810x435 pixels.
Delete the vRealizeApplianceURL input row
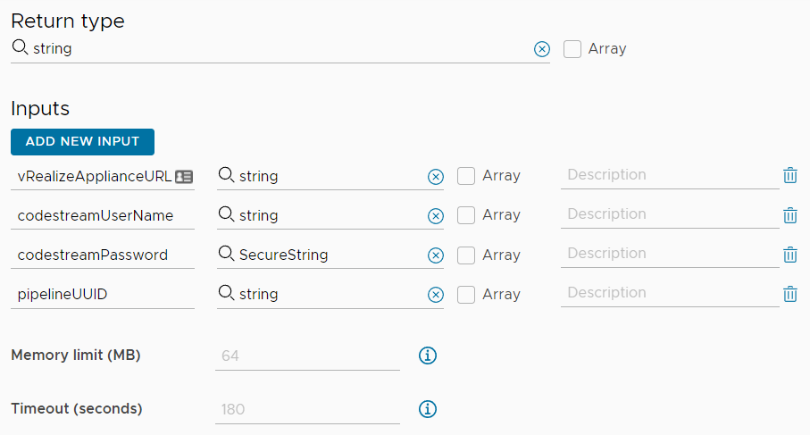(789, 176)
